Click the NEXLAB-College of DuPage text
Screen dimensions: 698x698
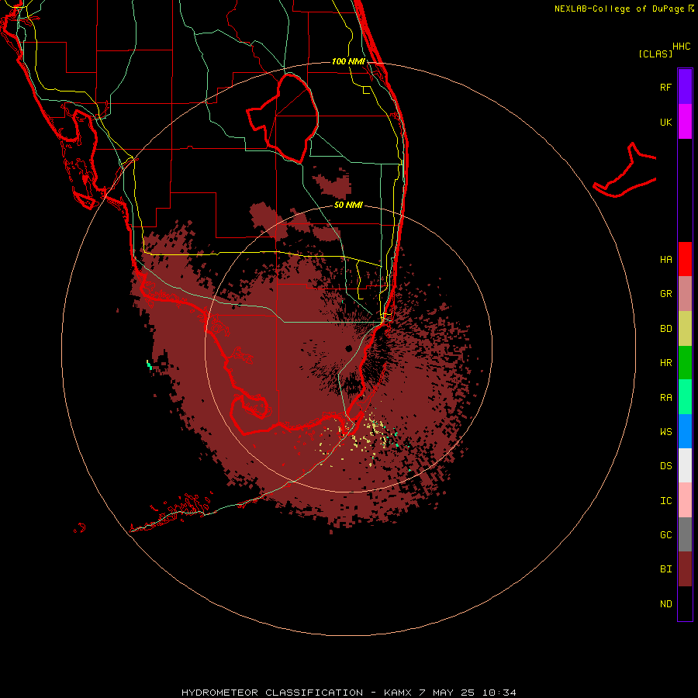click(x=620, y=9)
